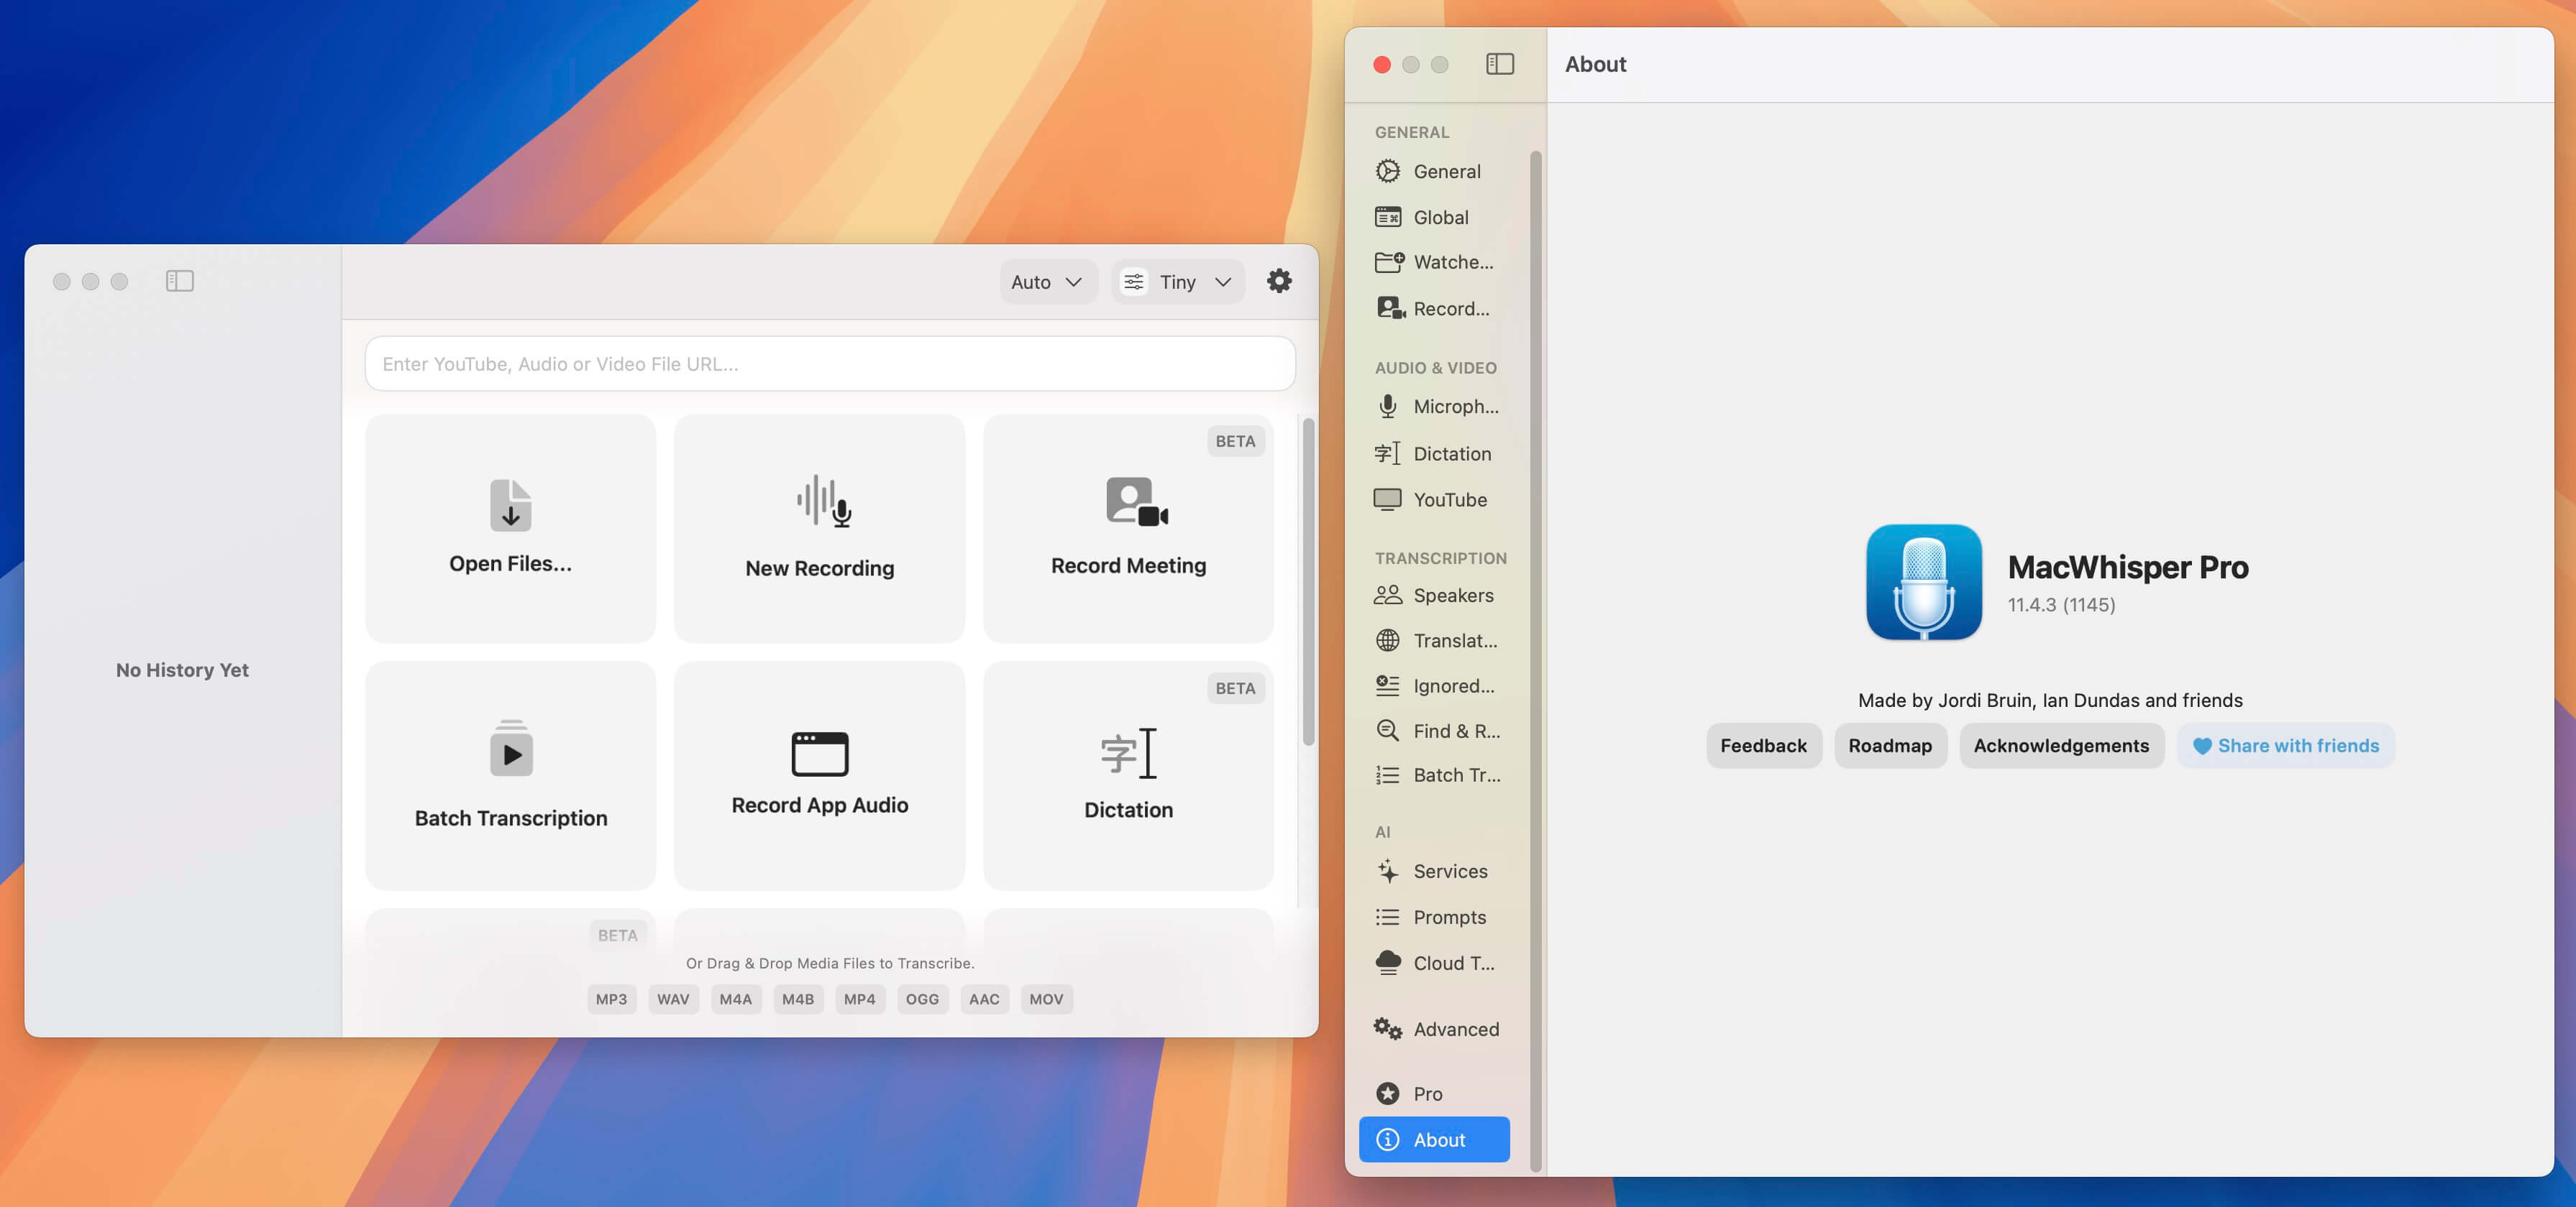The height and width of the screenshot is (1207, 2576).
Task: Open Ignored words settings in sidebar
Action: coord(1434,686)
